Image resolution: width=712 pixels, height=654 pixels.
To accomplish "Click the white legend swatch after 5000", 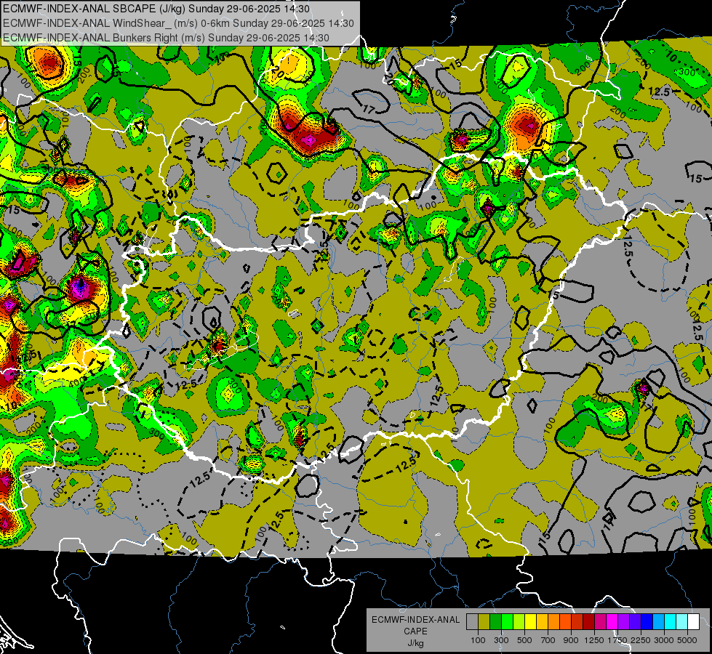I will (693, 622).
